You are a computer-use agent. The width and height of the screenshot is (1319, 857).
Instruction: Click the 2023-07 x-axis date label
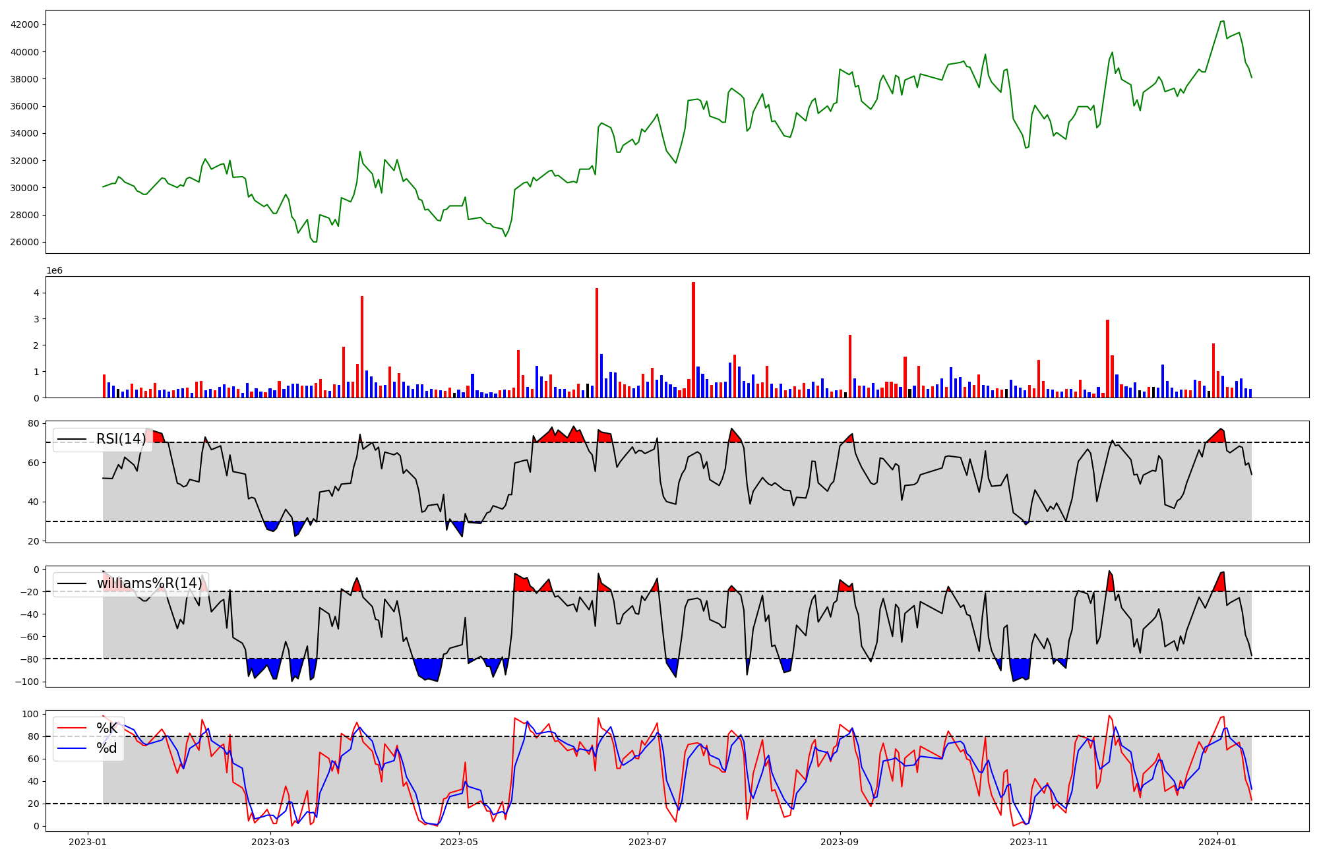click(x=648, y=842)
